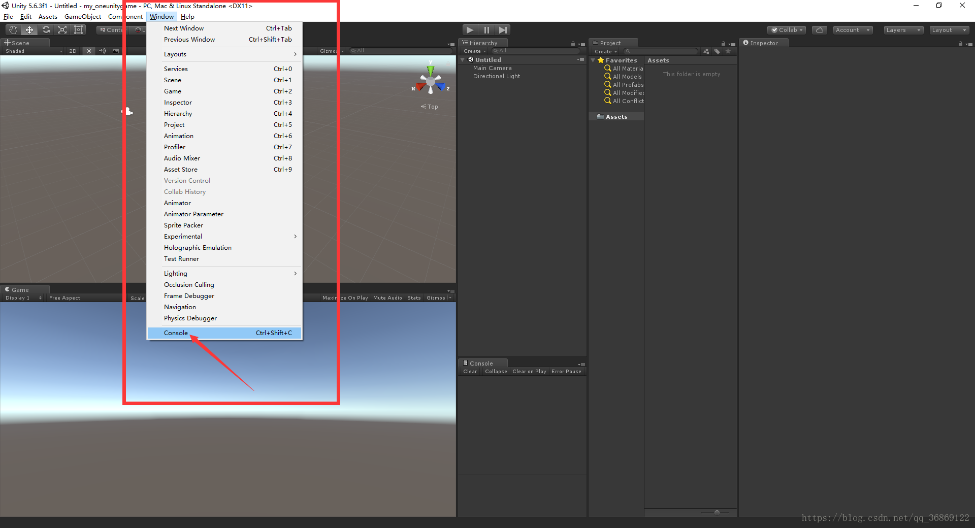Toggle Clear on Play in Console
The width and height of the screenshot is (975, 528).
[529, 372]
